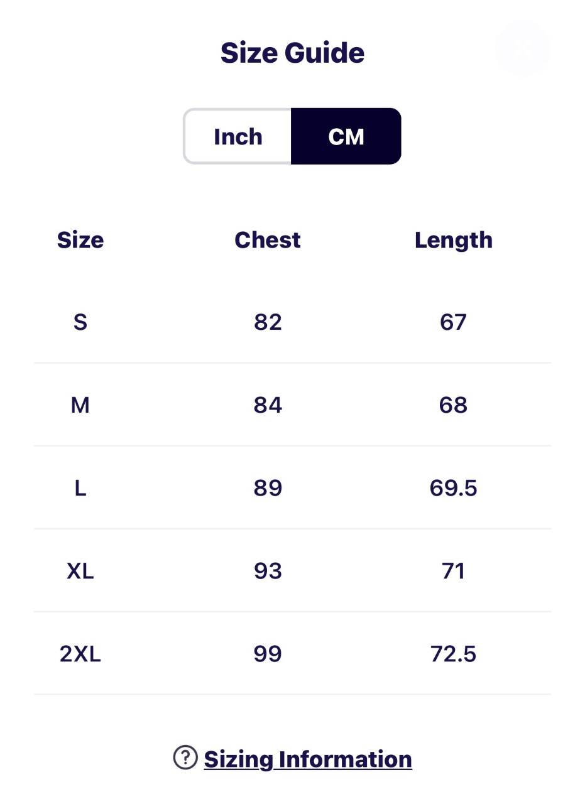Open the Sizing Information link
The width and height of the screenshot is (585, 804).
308,759
